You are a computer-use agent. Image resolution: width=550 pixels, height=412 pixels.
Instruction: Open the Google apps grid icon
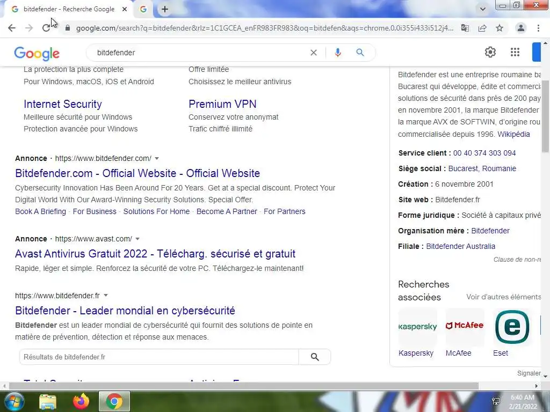point(515,52)
